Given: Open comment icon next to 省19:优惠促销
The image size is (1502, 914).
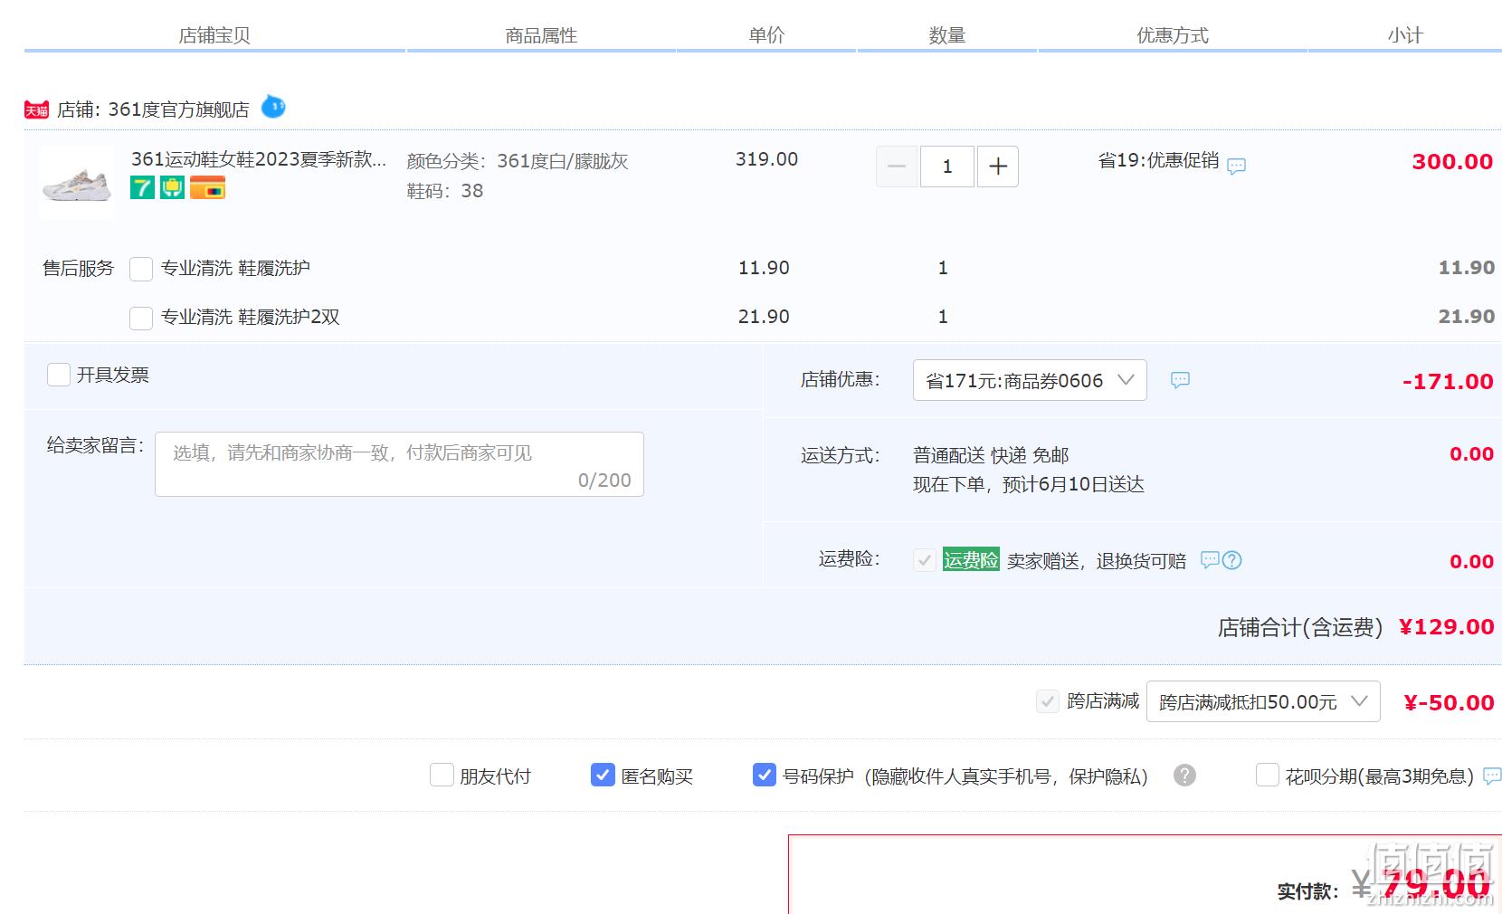Looking at the screenshot, I should (x=1236, y=166).
